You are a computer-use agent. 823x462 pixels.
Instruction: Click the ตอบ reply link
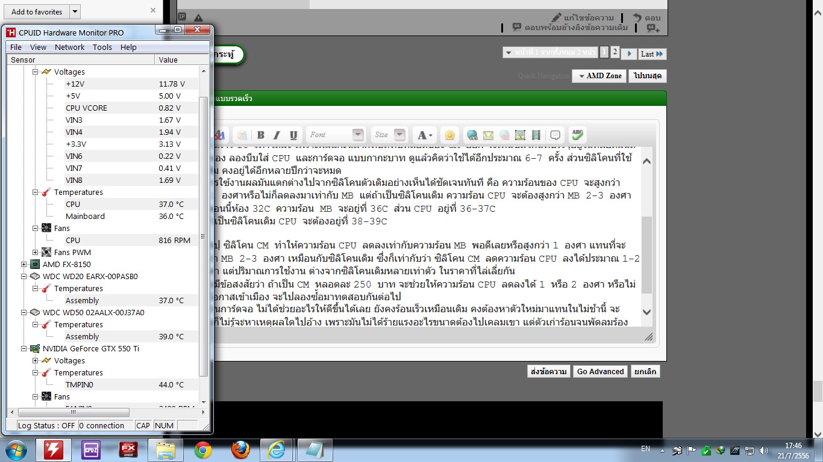[x=646, y=18]
